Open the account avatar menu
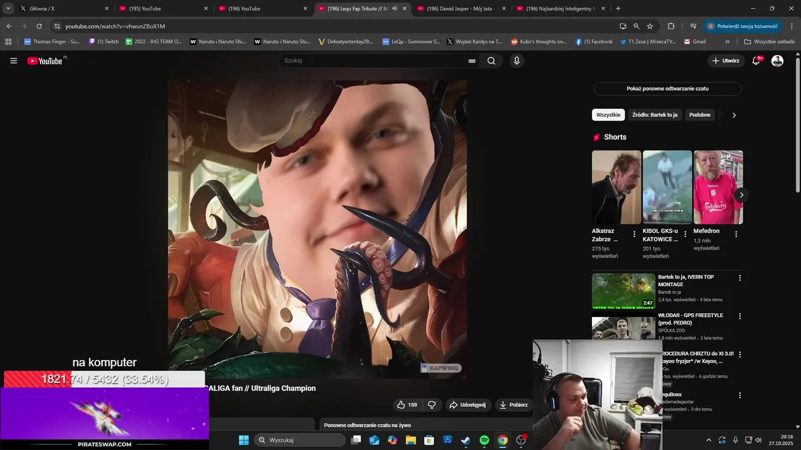The width and height of the screenshot is (801, 450). point(777,61)
